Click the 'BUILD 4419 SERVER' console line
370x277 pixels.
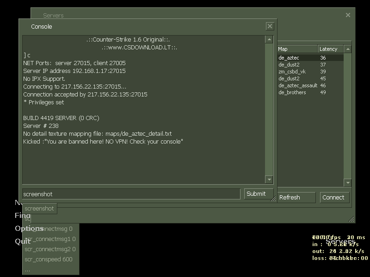click(61, 118)
